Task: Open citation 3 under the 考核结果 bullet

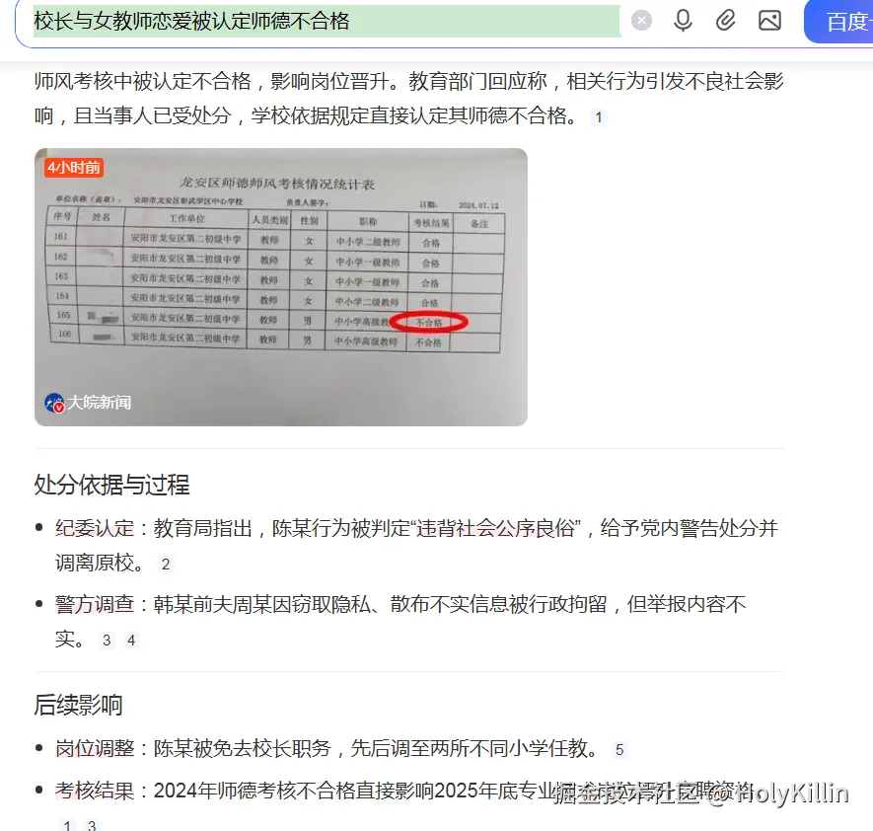Action: click(94, 823)
